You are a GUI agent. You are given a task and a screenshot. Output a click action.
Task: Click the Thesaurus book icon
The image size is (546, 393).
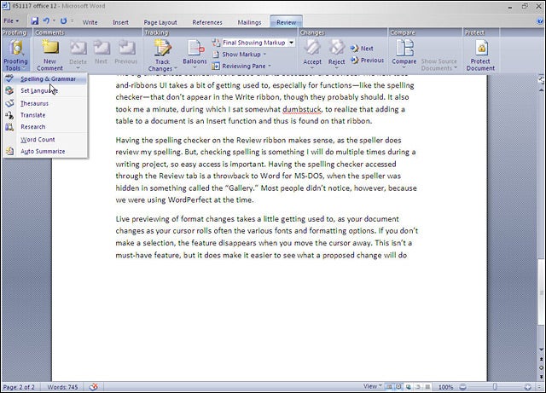[9, 103]
